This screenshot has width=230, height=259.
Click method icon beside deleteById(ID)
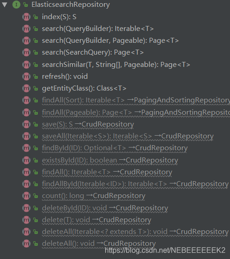[x=26, y=208]
